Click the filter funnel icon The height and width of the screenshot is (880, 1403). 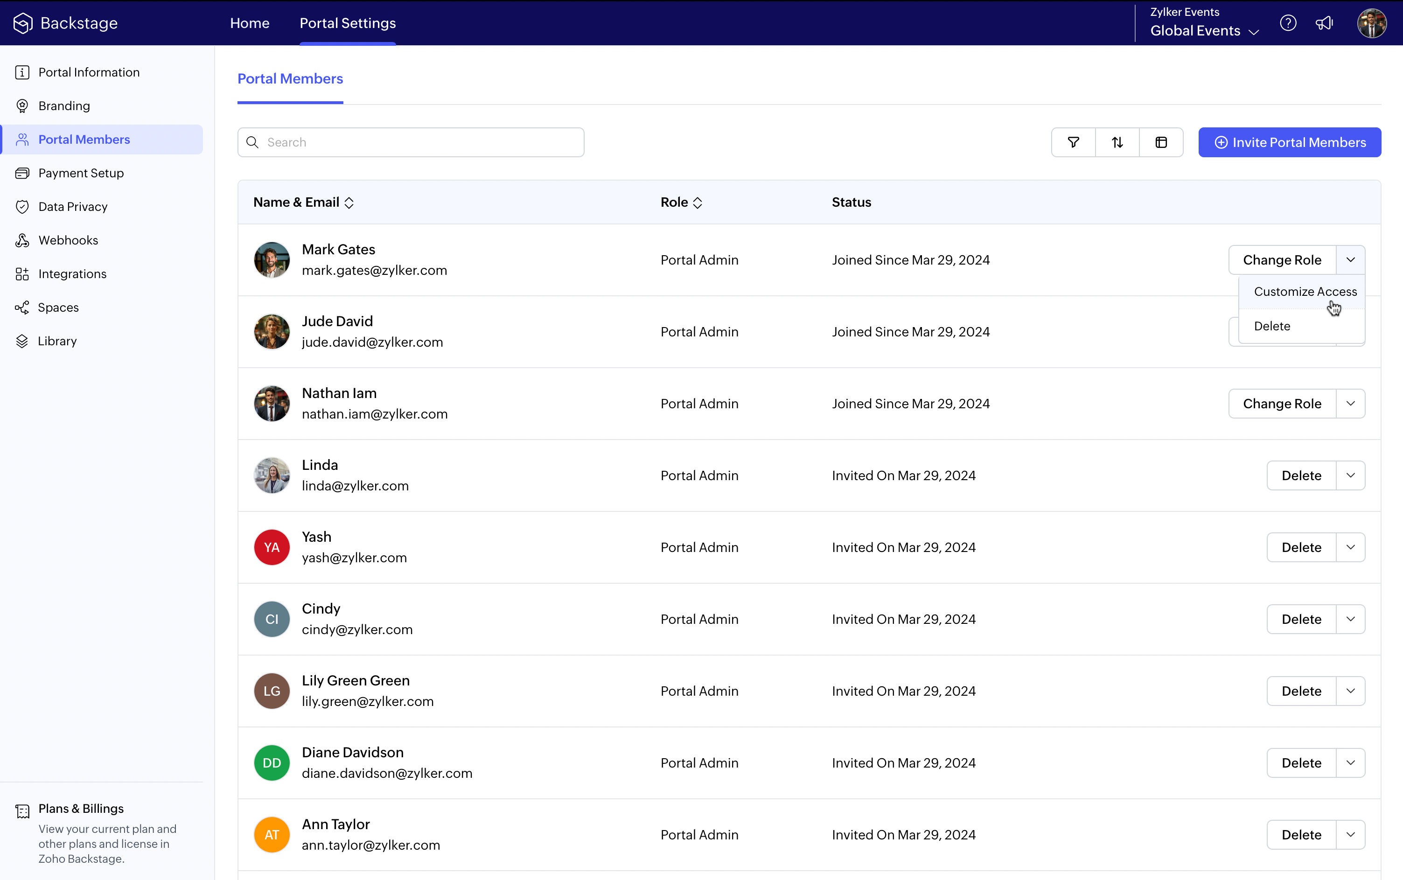pyautogui.click(x=1073, y=143)
